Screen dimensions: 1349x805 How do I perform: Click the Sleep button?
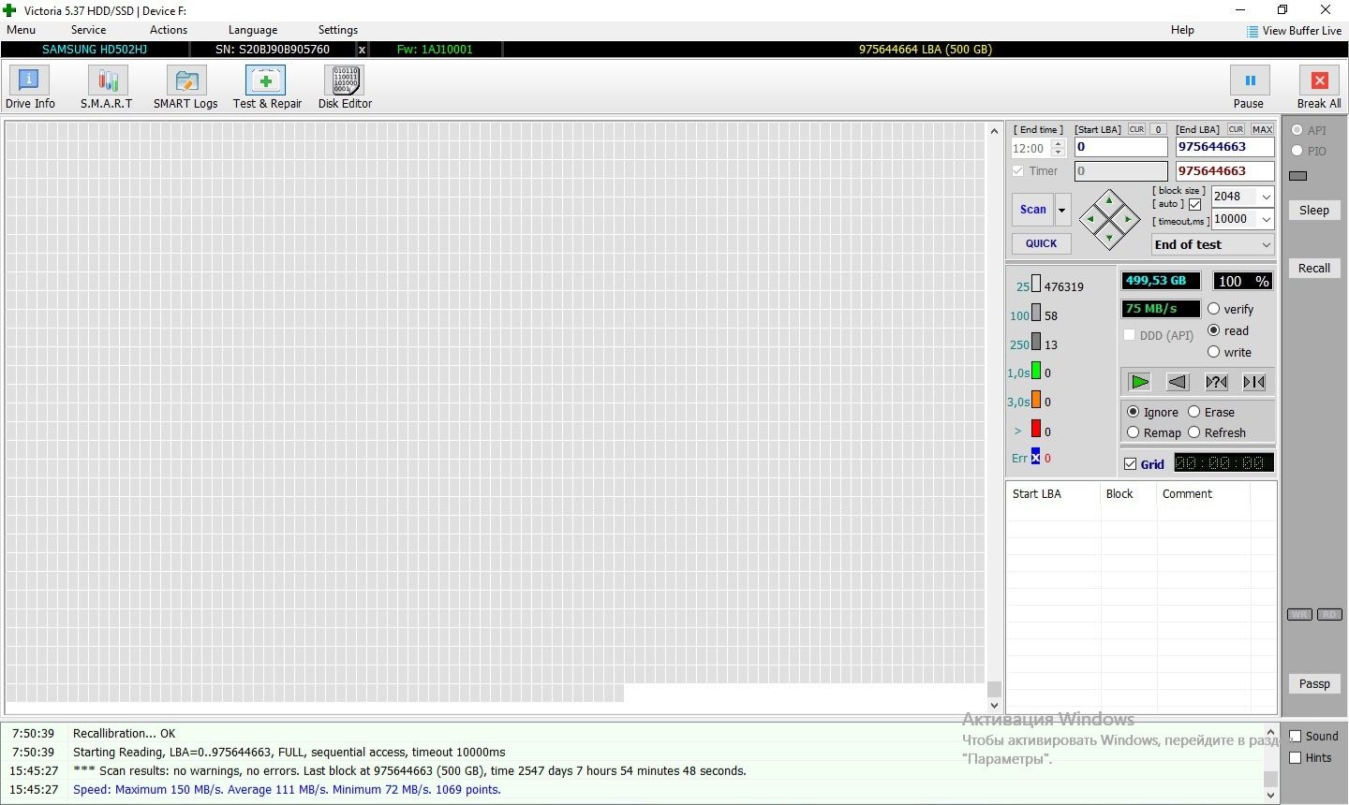(1313, 211)
